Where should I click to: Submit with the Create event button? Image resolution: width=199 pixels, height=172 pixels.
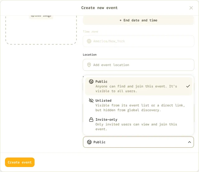click(x=20, y=162)
